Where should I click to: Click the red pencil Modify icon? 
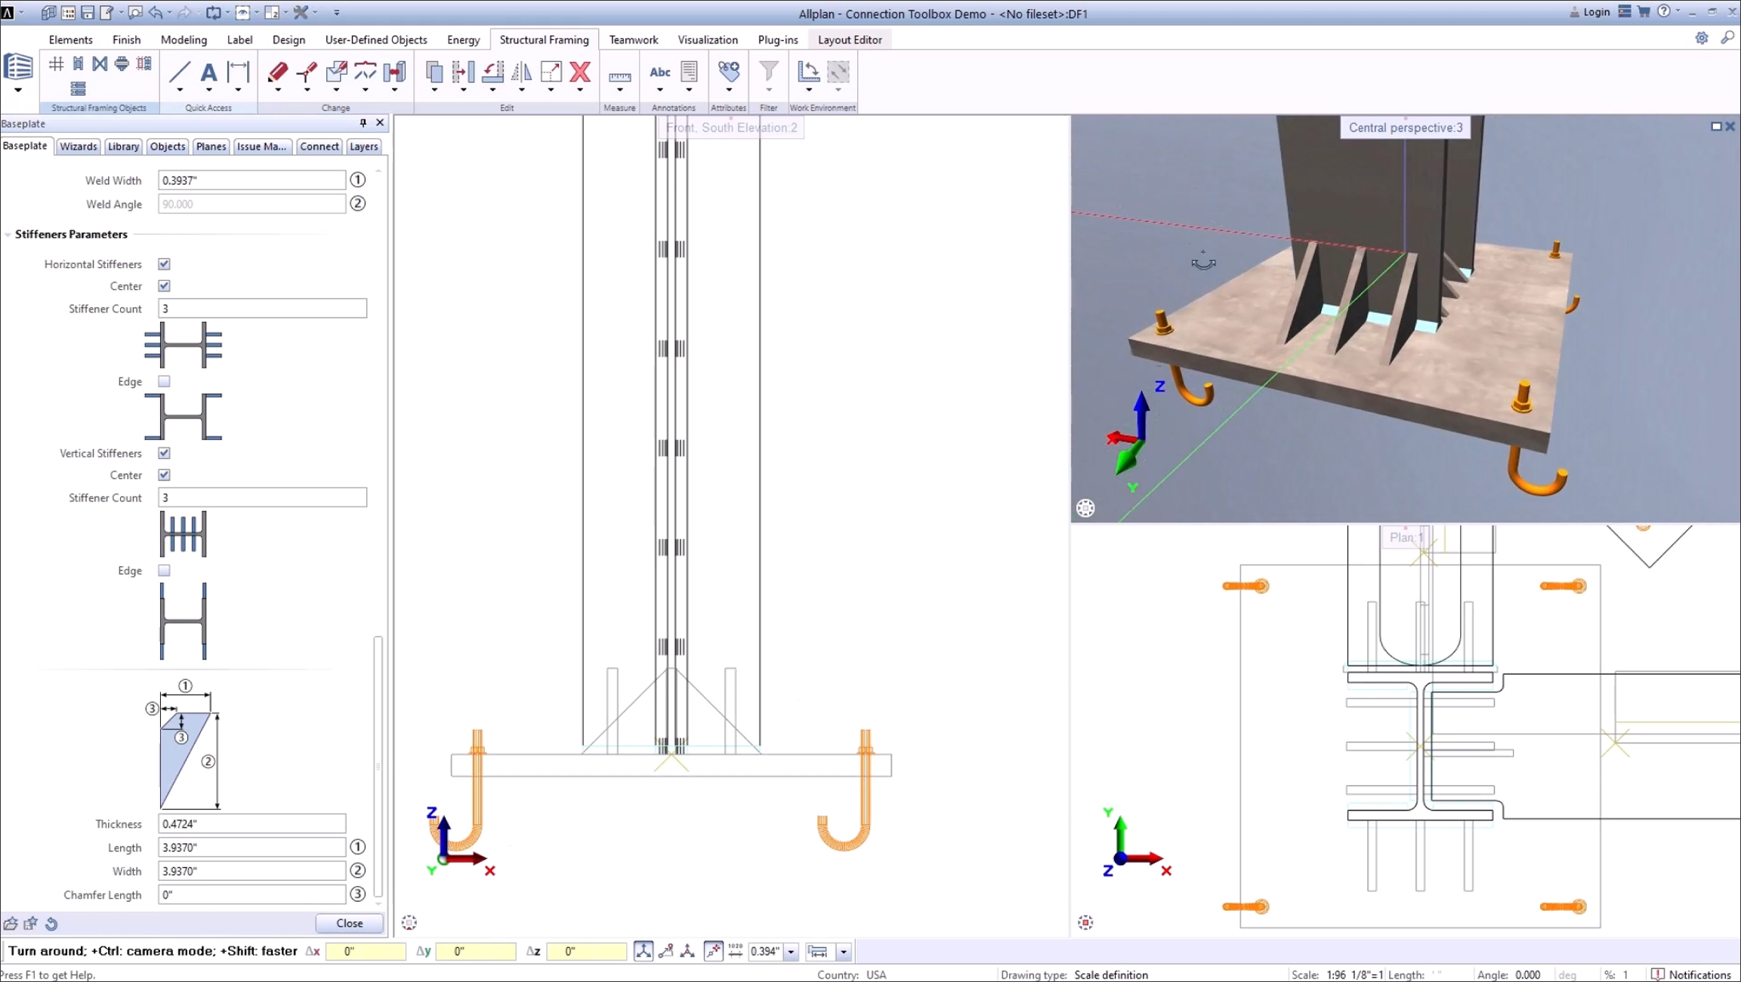278,72
